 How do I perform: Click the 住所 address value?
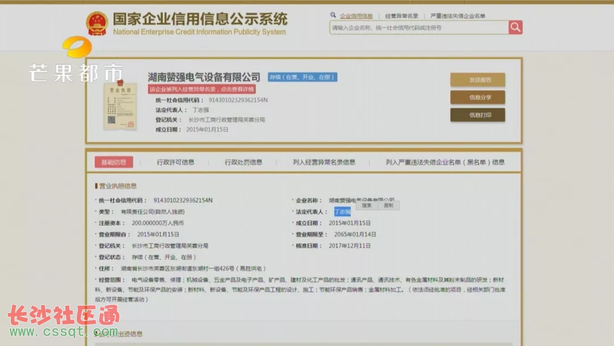pos(193,269)
